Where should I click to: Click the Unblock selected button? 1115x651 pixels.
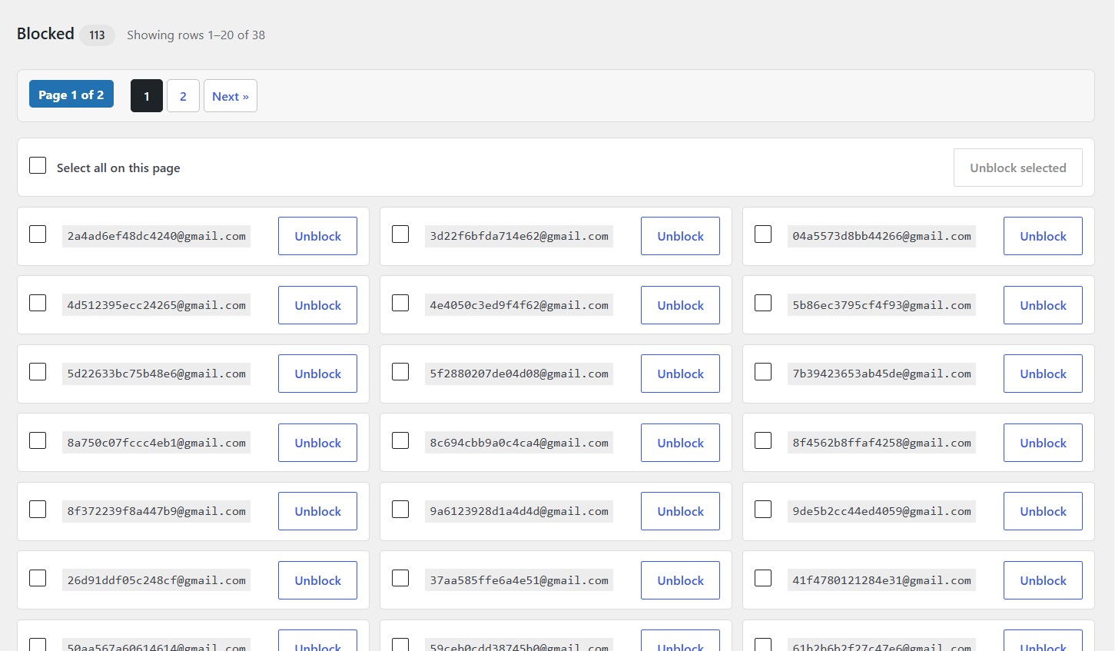click(1018, 168)
